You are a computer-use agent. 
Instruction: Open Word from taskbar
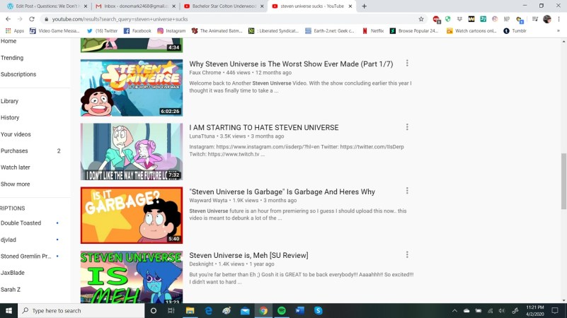[x=299, y=310]
